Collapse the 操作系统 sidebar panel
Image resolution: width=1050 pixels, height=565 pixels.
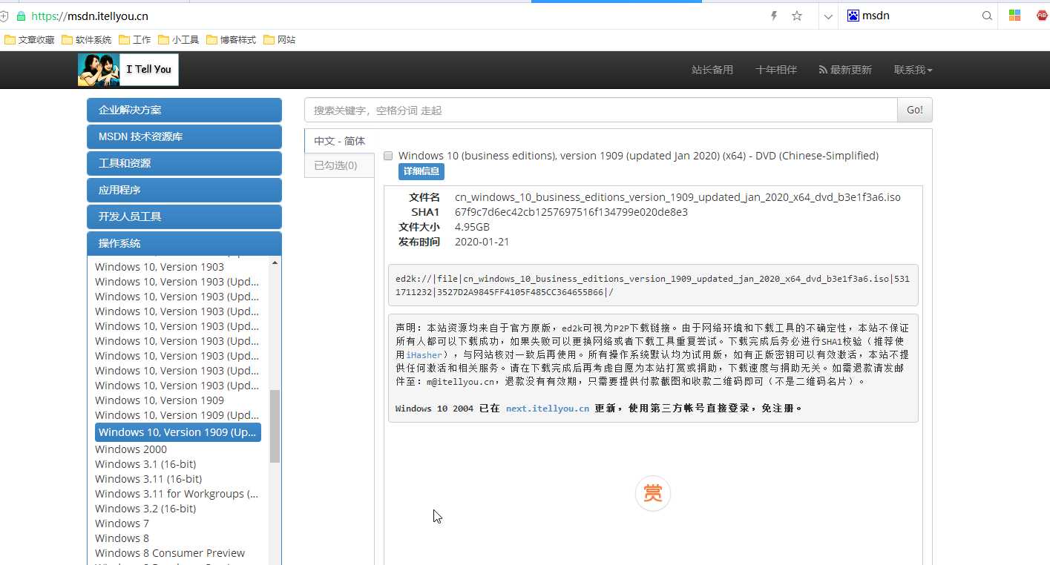click(184, 243)
